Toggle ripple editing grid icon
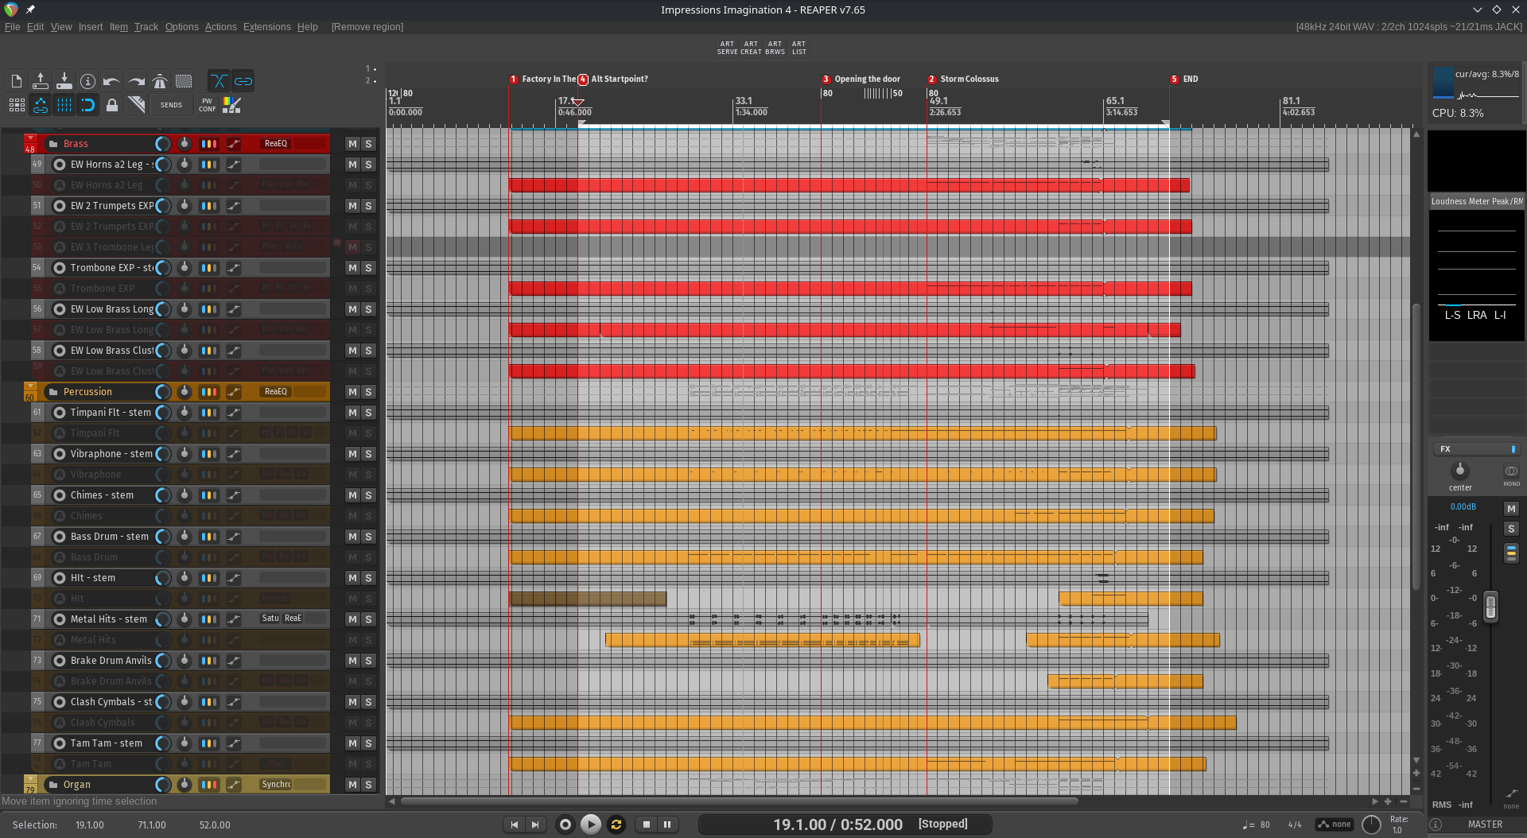 pyautogui.click(x=17, y=105)
